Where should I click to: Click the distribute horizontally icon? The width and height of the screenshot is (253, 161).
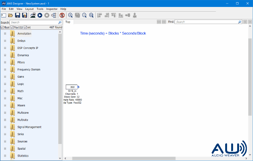(x=128, y=15)
